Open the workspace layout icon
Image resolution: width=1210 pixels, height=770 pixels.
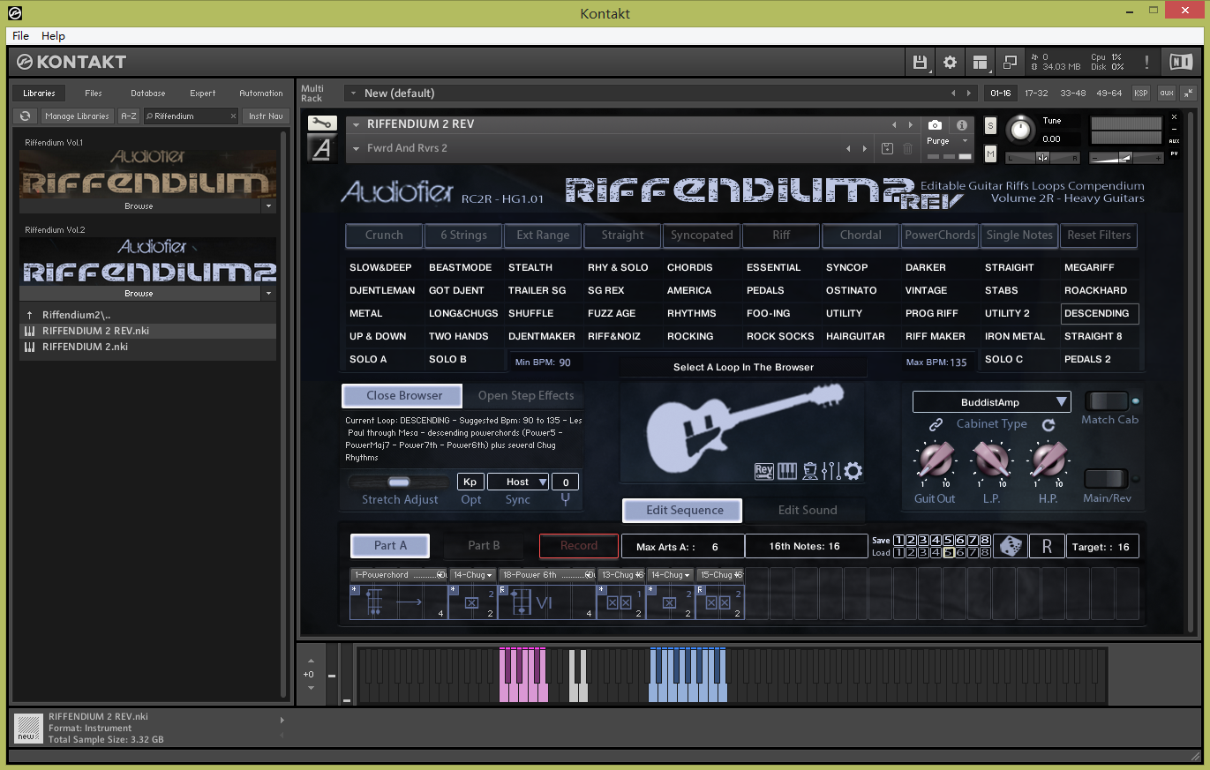pos(980,62)
